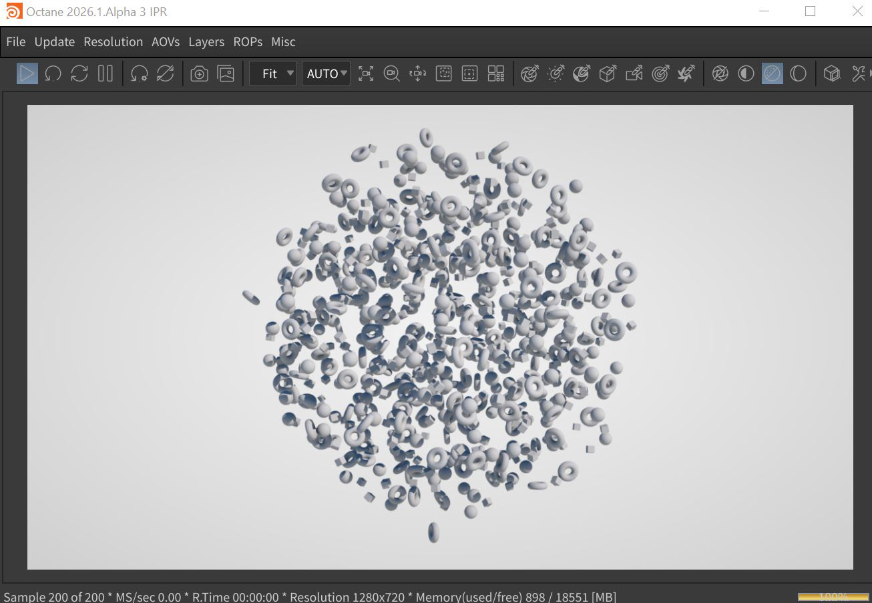Pause the IPR rendering

105,73
